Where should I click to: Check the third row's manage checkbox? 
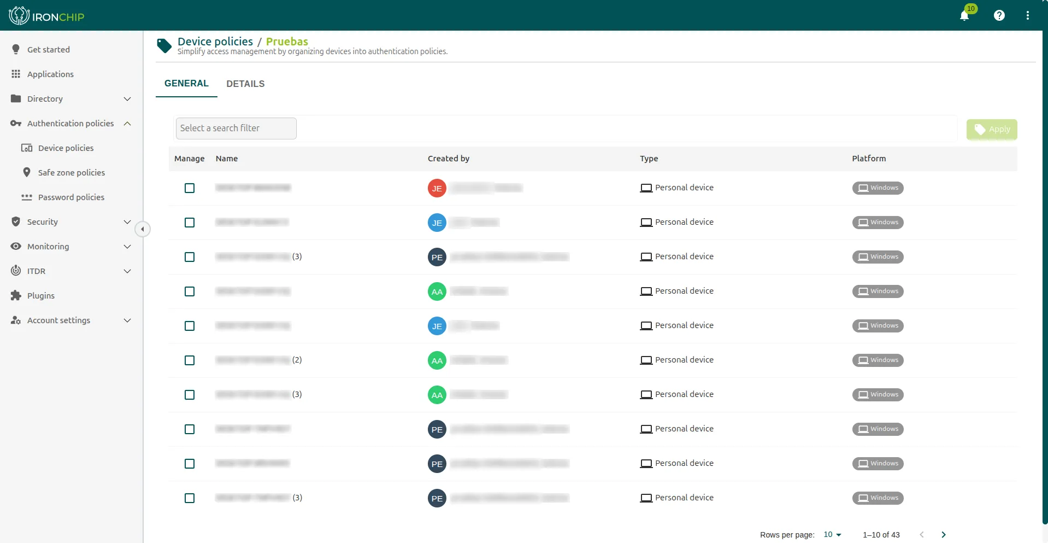point(190,257)
